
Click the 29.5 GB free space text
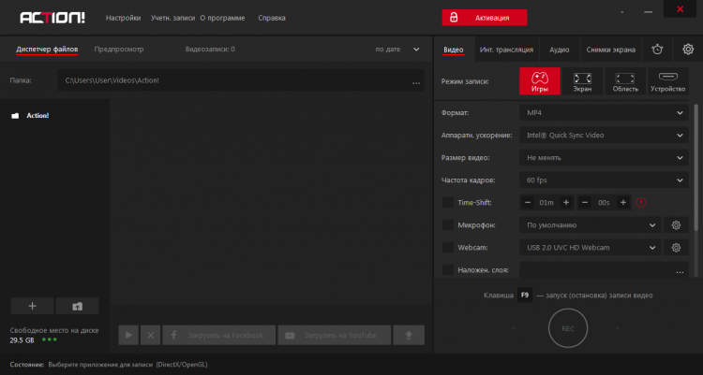click(x=22, y=340)
